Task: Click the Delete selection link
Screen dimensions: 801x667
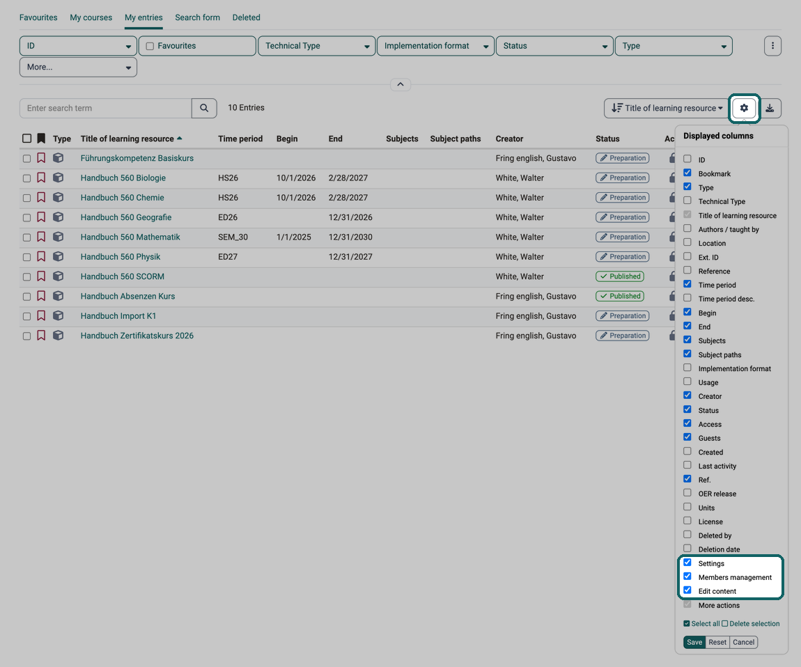Action: tap(751, 624)
